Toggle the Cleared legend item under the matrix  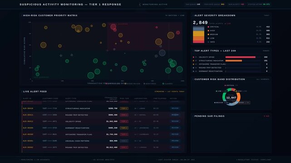[168, 84]
